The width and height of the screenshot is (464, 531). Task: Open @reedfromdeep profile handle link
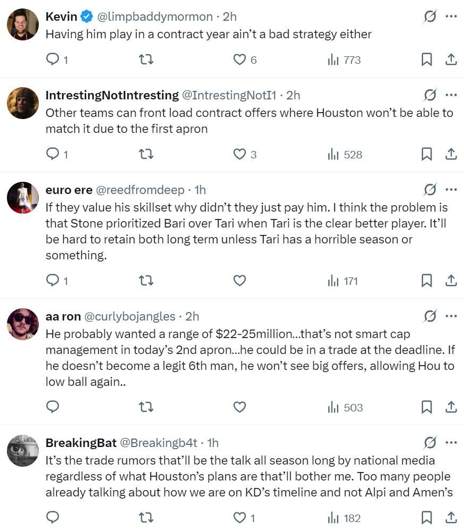pos(140,190)
